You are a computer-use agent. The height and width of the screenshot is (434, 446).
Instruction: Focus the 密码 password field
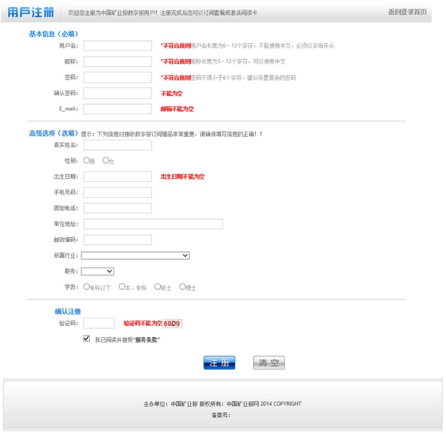[x=117, y=77]
